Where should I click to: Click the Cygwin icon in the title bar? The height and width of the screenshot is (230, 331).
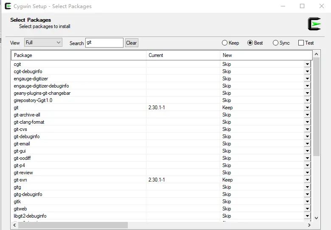pos(8,6)
